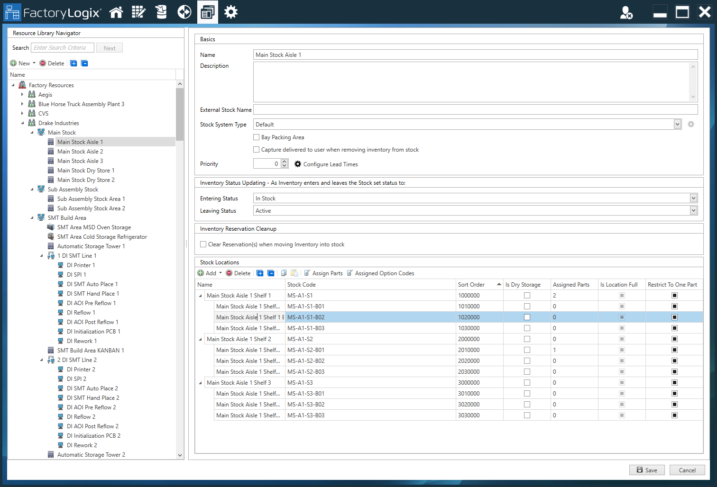
Task: Expand all stock locations with plus icon
Action: coord(260,273)
